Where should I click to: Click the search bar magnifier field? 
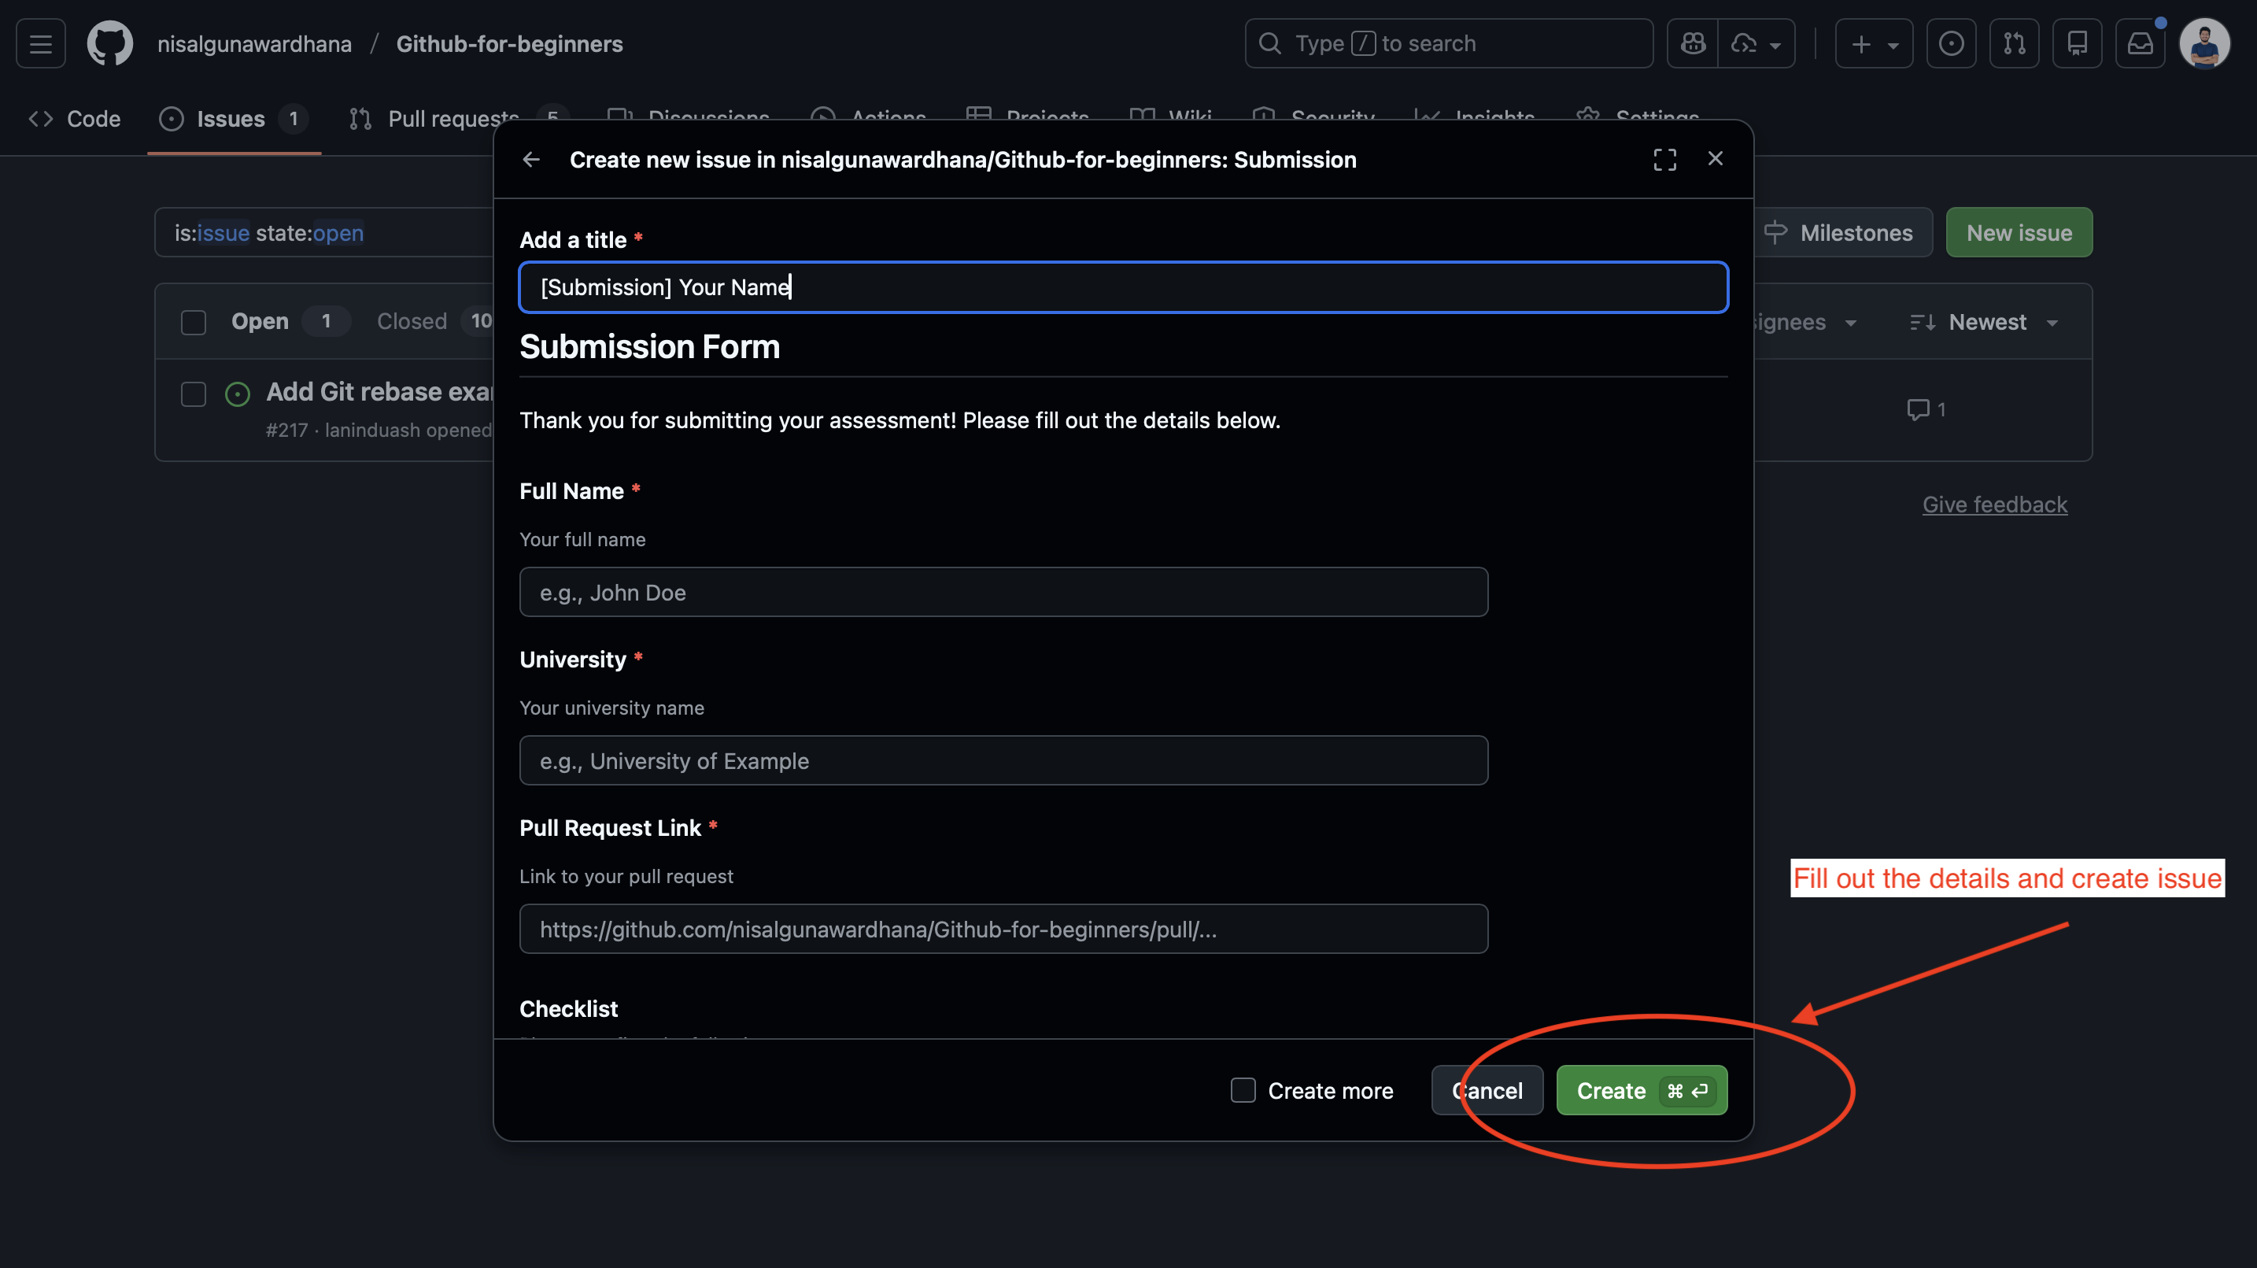point(1449,43)
